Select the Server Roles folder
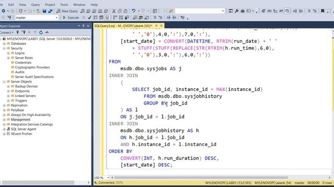 tap(24, 58)
